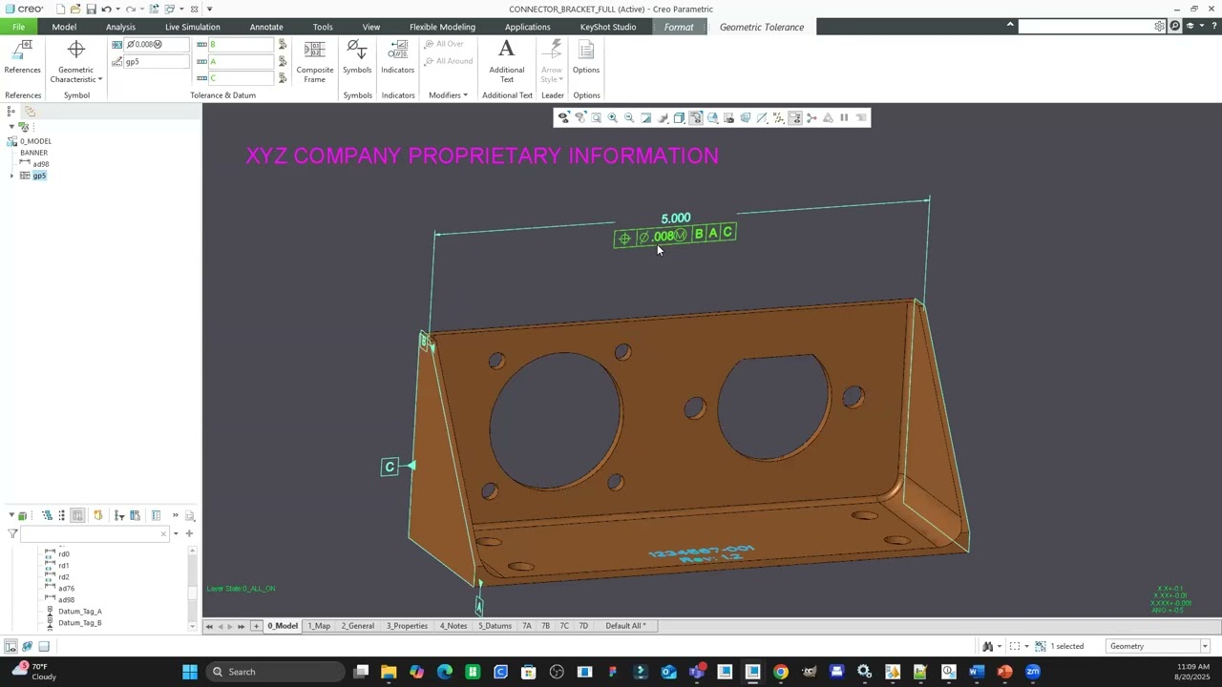Toggle tree columns display icon
This screenshot has height=687, width=1222.
pyautogui.click(x=156, y=515)
